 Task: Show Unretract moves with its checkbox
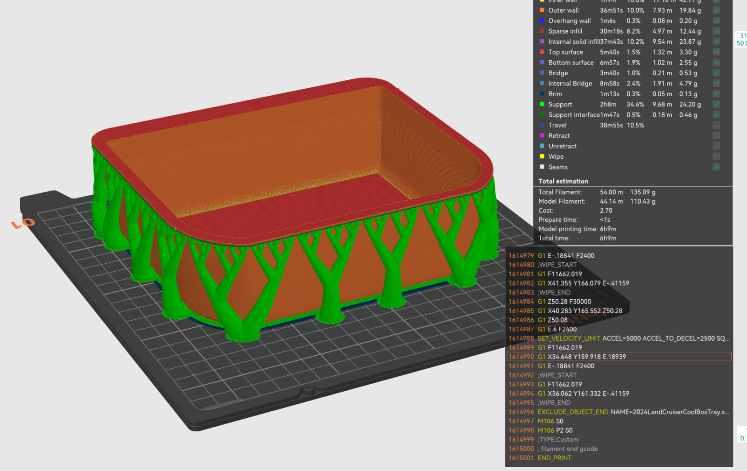[x=716, y=146]
